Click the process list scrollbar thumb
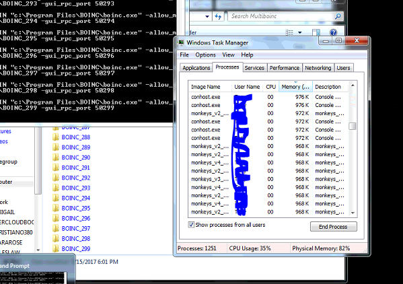403x284 pixels. point(353,127)
